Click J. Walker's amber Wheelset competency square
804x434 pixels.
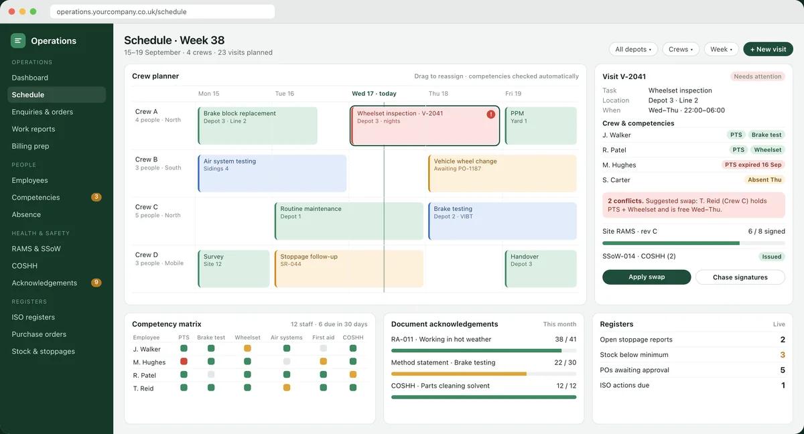click(247, 348)
